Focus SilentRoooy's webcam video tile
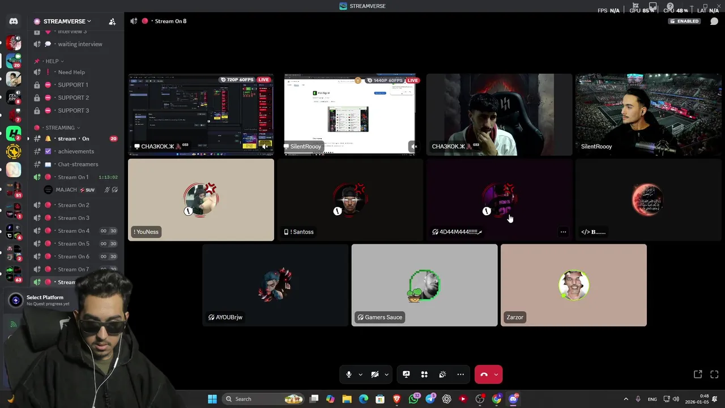This screenshot has height=408, width=725. pyautogui.click(x=649, y=114)
